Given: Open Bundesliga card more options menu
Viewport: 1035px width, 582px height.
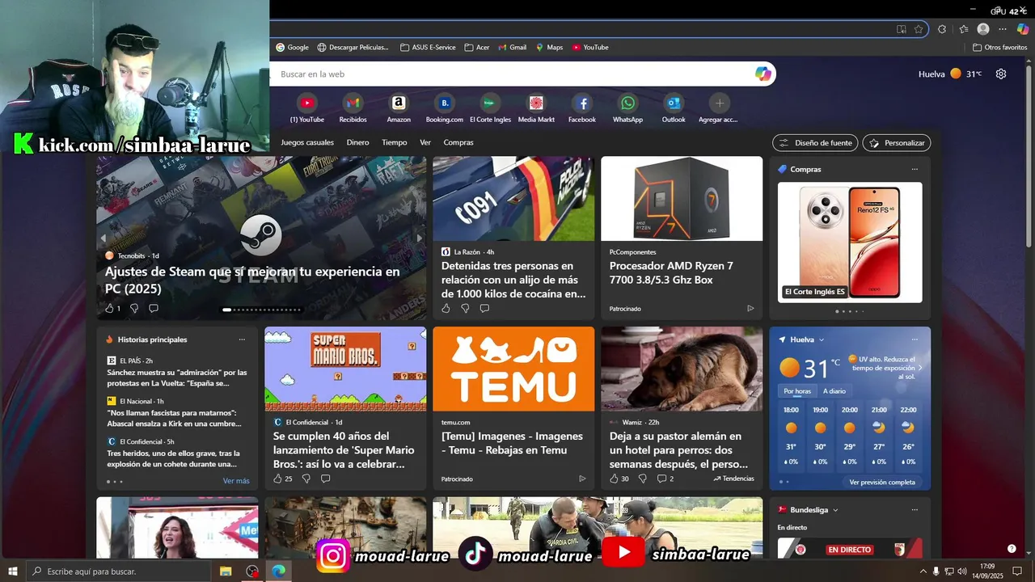Looking at the screenshot, I should pyautogui.click(x=915, y=510).
